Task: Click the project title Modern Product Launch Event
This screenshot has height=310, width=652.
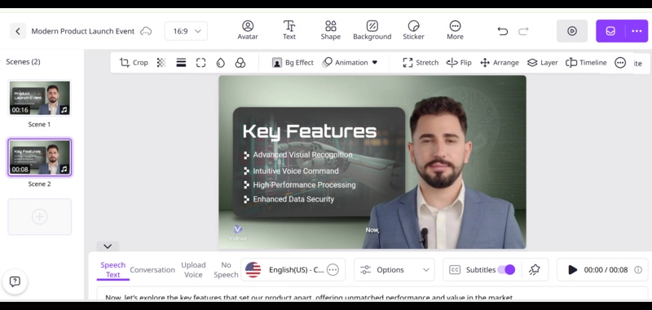Action: (x=83, y=31)
